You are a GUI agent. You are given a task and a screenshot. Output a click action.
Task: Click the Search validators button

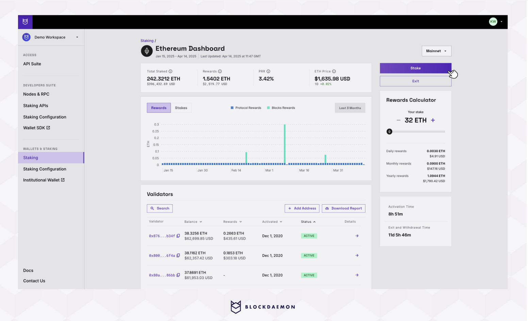[160, 208]
